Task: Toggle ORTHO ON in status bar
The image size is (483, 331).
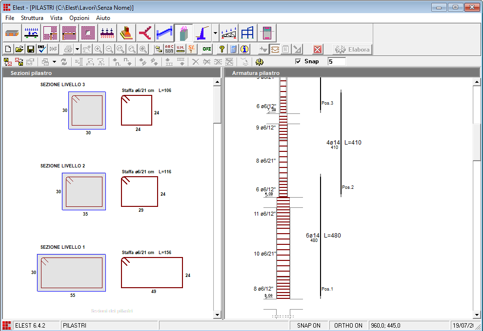Action: click(348, 326)
